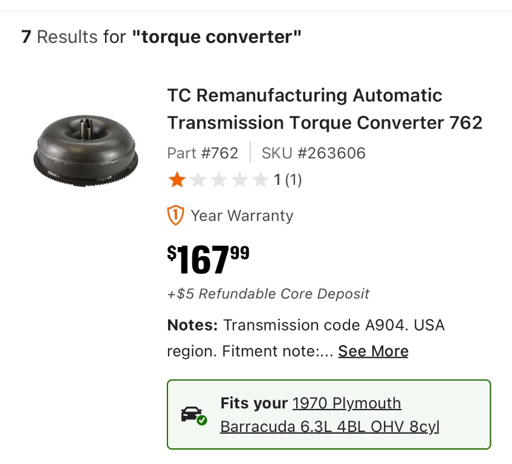512x464 pixels.
Task: Click the SKU #263606 text
Action: [313, 153]
